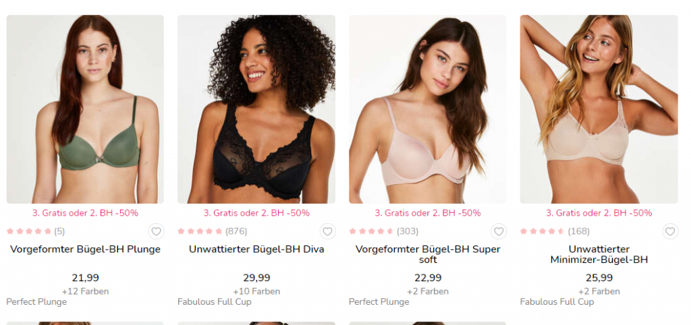The height and width of the screenshot is (325, 691).
Task: Show +2 Farben for Super soft bra
Action: [x=427, y=291]
